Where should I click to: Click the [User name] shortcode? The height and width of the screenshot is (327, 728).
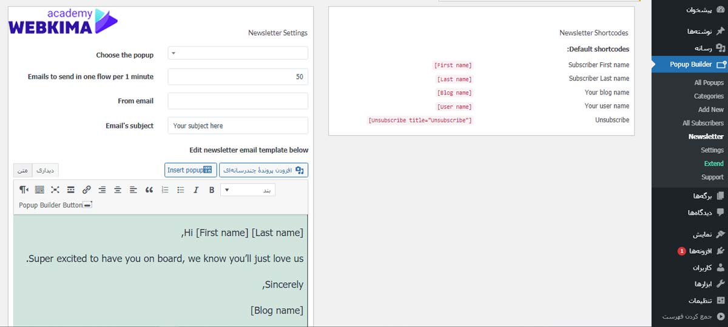454,107
